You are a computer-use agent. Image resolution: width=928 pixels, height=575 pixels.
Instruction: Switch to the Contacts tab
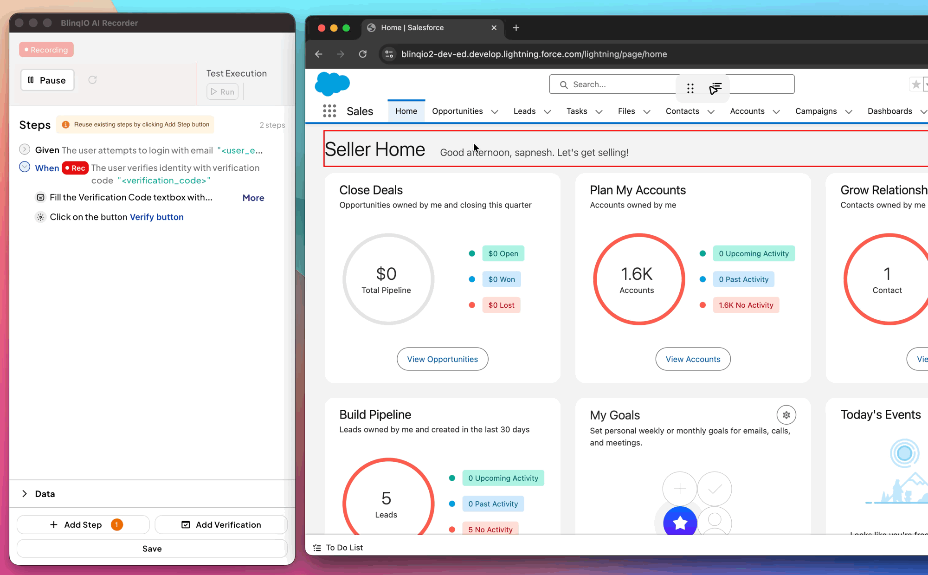coord(682,111)
